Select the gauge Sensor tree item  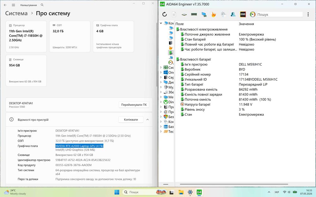pos(171,62)
